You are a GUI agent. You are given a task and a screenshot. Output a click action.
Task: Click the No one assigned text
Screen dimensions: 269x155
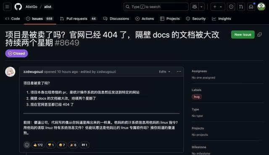click(203, 77)
